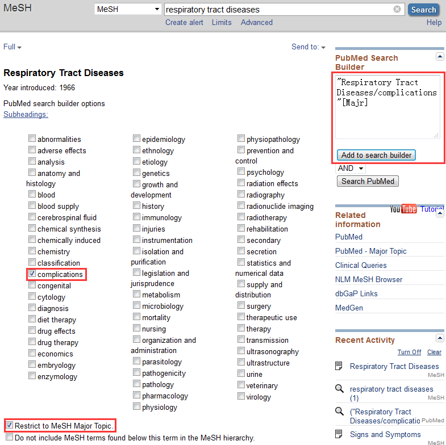Disable Restrict to MeSH Major Topic
The height and width of the screenshot is (445, 446).
click(x=10, y=425)
